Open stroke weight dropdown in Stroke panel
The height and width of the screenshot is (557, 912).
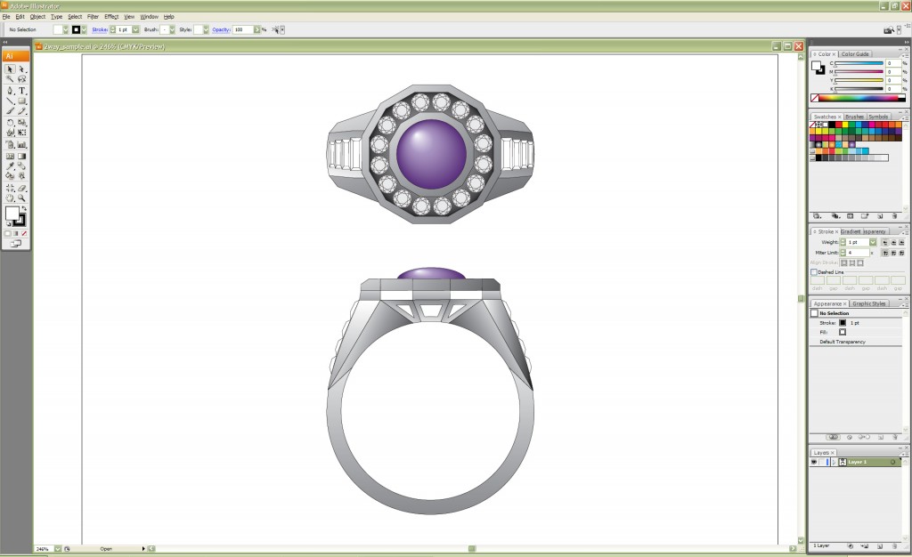873,242
